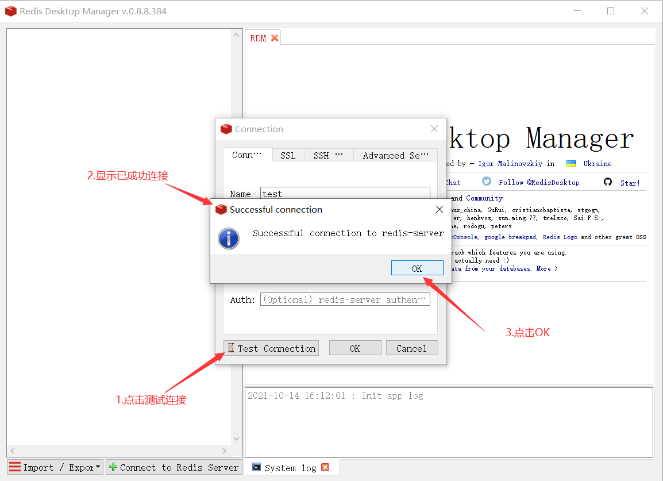Click the Chat link
The height and width of the screenshot is (481, 663).
453,182
